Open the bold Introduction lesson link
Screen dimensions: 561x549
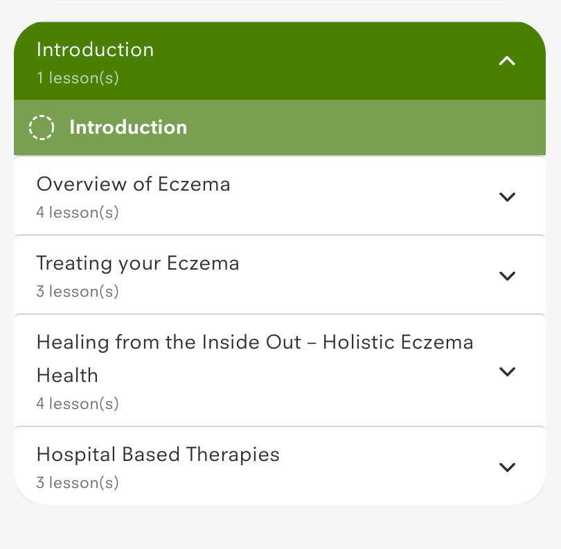pyautogui.click(x=128, y=128)
